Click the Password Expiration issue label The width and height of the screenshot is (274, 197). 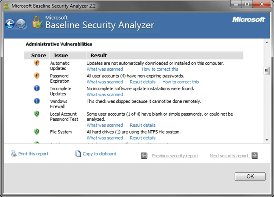pyautogui.click(x=60, y=79)
